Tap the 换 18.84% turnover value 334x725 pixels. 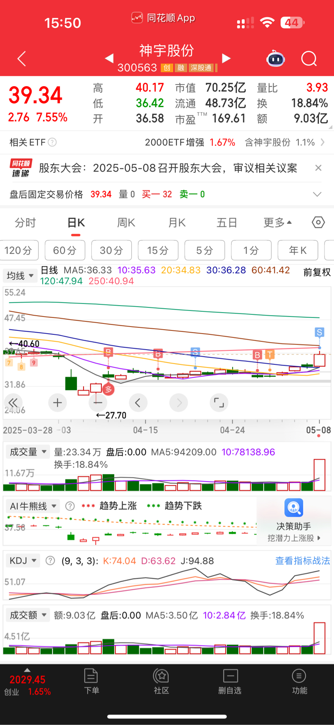tap(292, 103)
